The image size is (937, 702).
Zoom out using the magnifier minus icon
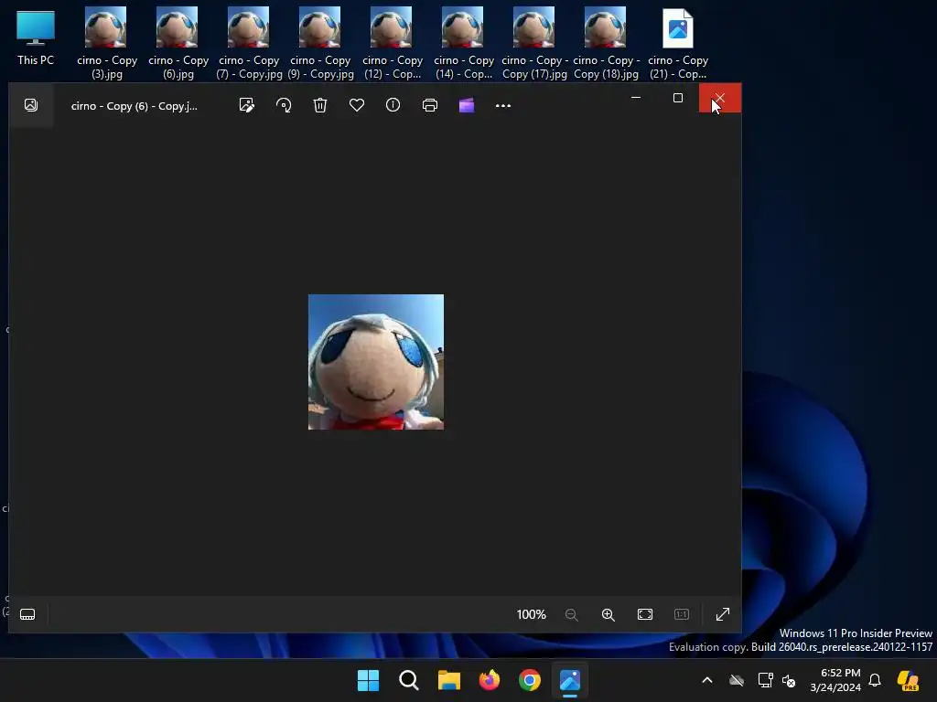tap(572, 614)
